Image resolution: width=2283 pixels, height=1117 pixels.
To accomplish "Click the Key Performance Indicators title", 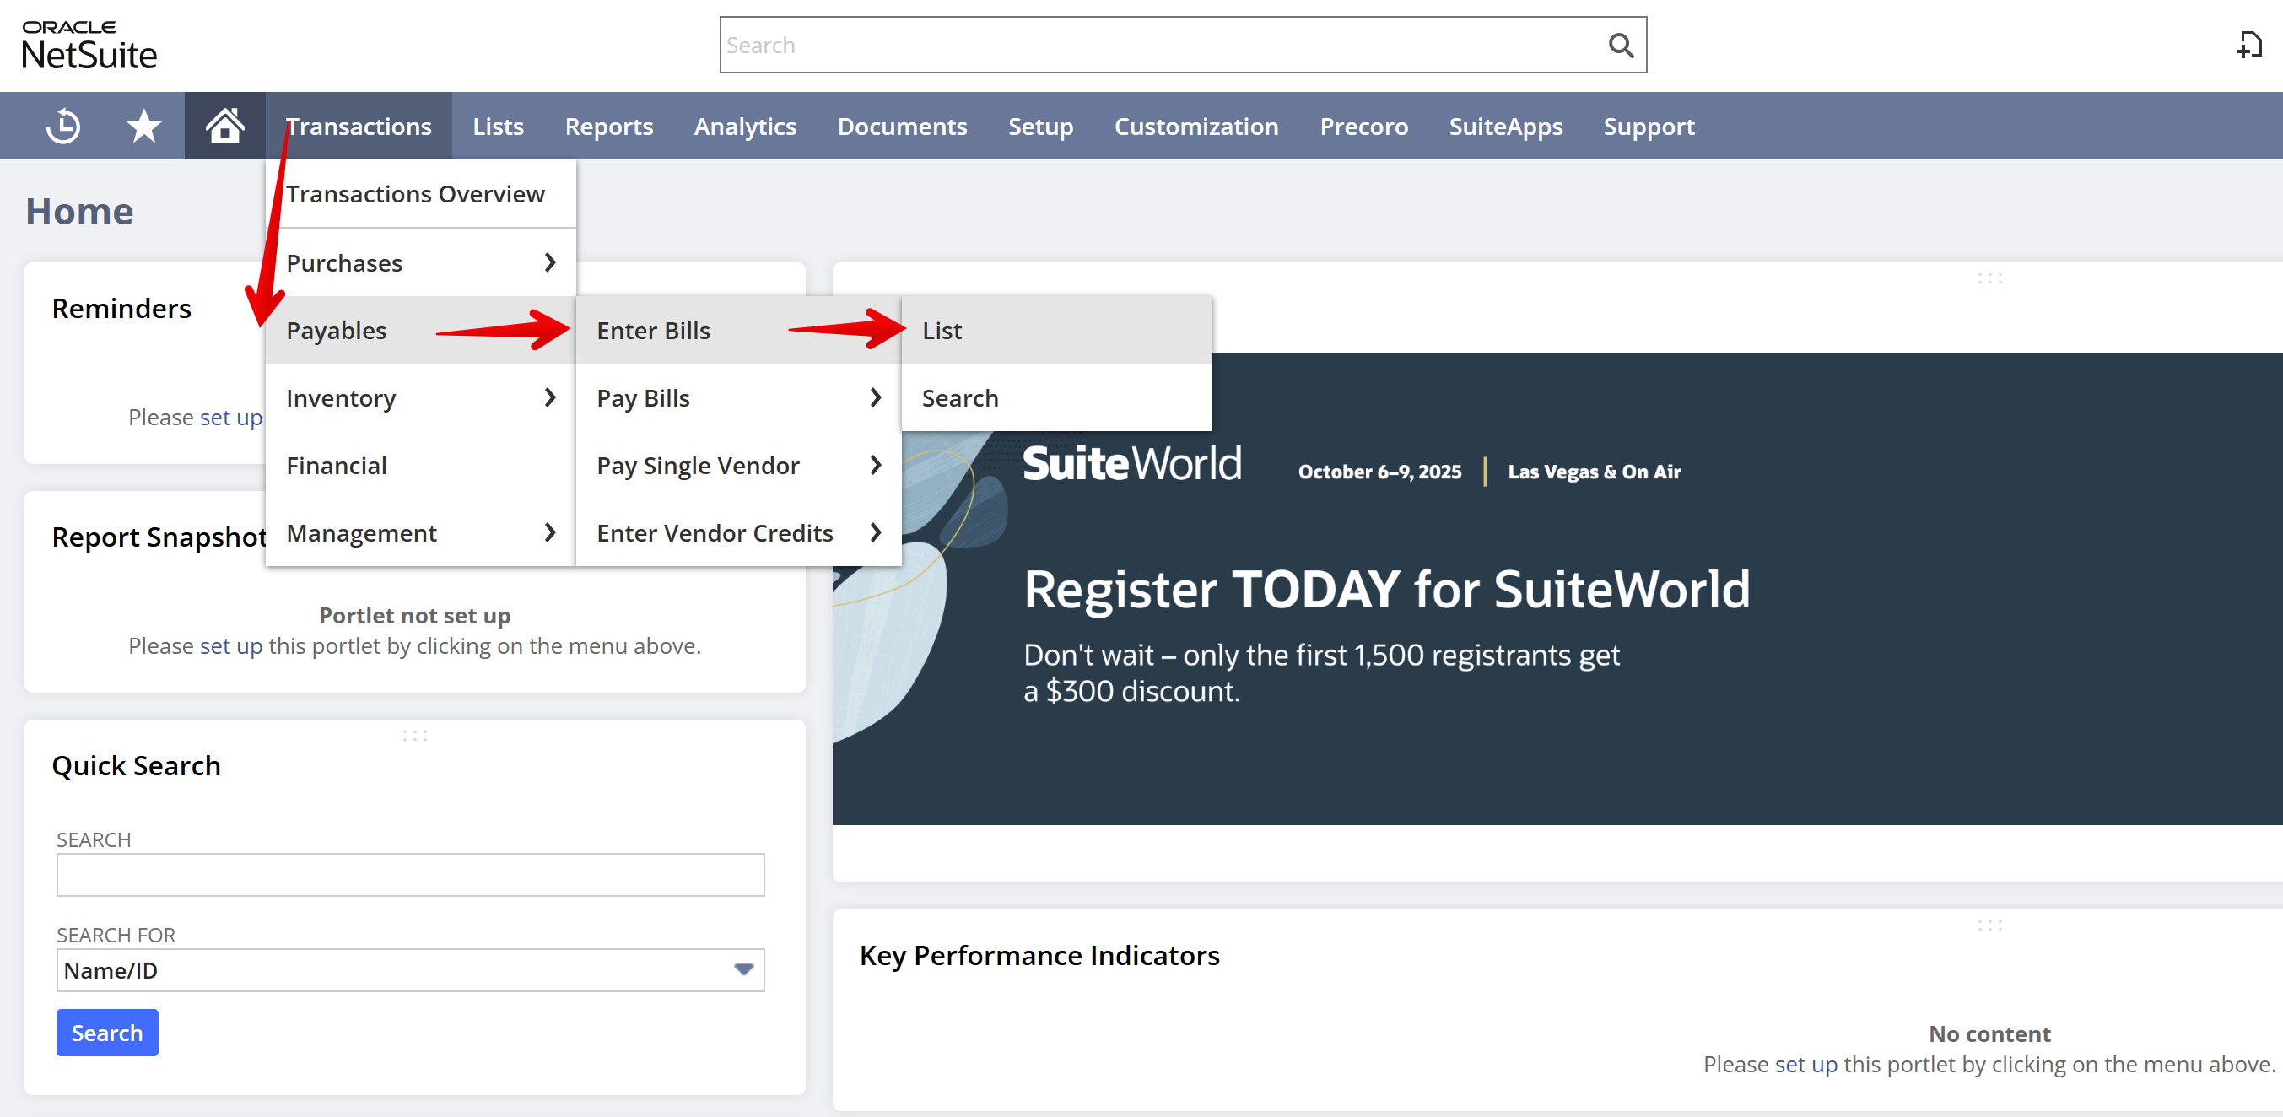I will pyautogui.click(x=1039, y=956).
